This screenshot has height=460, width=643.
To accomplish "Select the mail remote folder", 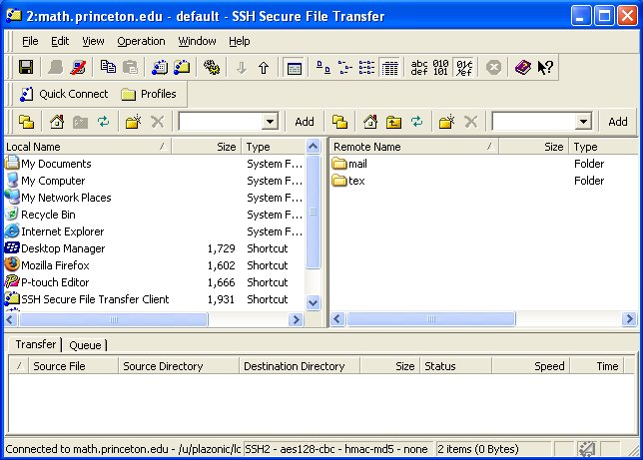I will (349, 164).
